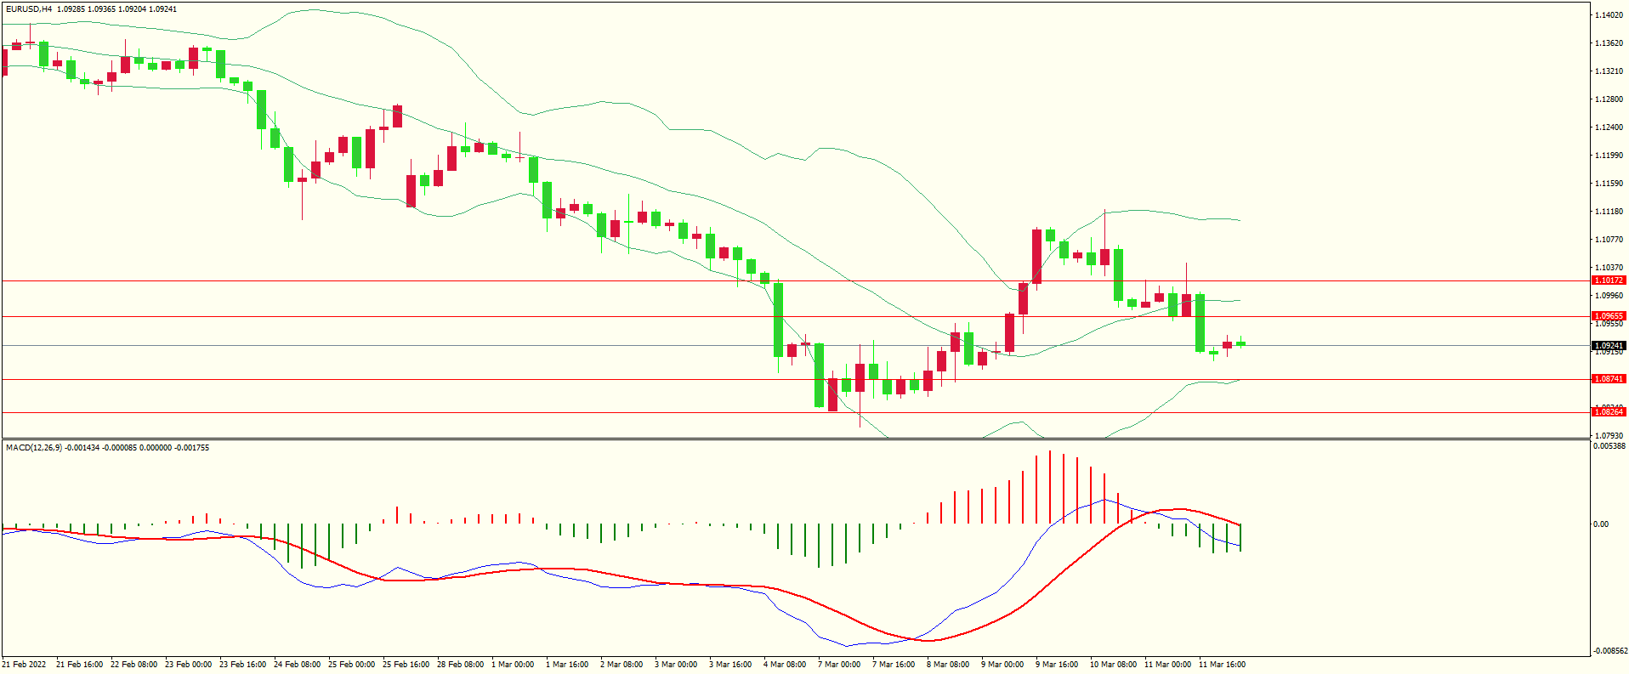Click the MACD 0.00 scale label
1629x674 pixels.
click(1601, 524)
